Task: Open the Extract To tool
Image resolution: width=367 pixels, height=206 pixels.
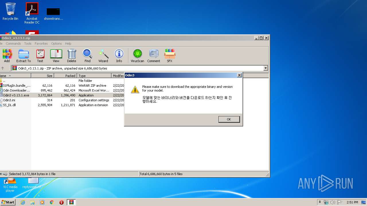Action: [x=24, y=56]
